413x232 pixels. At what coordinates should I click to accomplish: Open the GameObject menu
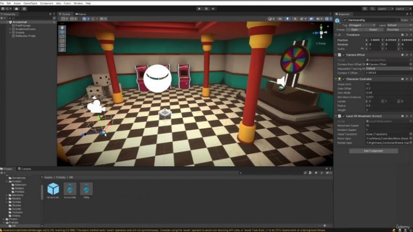coord(30,3)
